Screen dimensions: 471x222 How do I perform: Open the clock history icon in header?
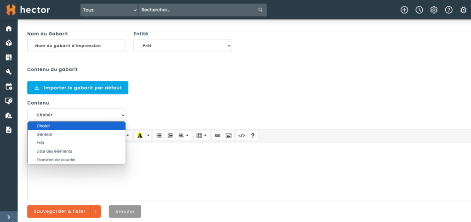(x=419, y=10)
